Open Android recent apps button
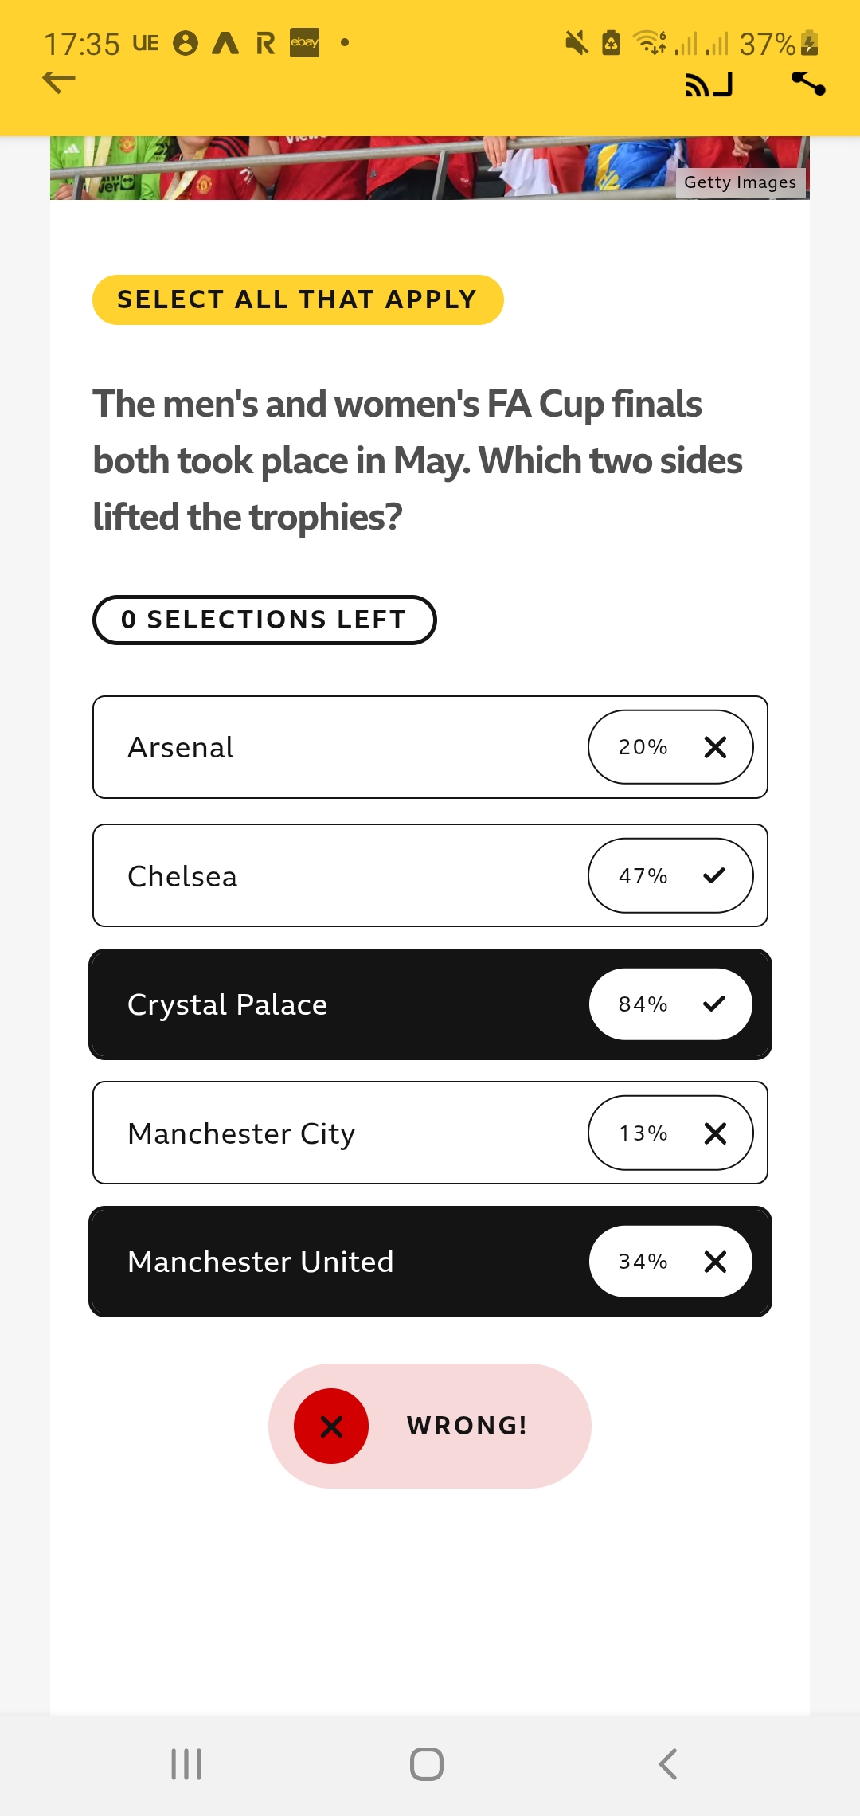The width and height of the screenshot is (860, 1816). tap(186, 1764)
